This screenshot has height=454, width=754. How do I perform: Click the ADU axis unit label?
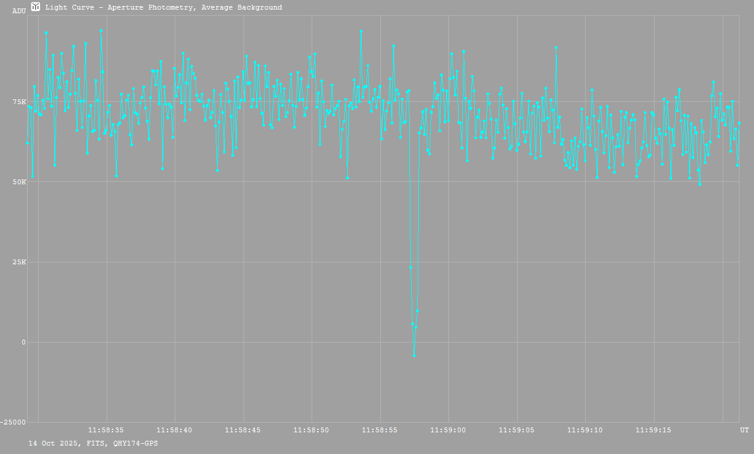tap(19, 11)
